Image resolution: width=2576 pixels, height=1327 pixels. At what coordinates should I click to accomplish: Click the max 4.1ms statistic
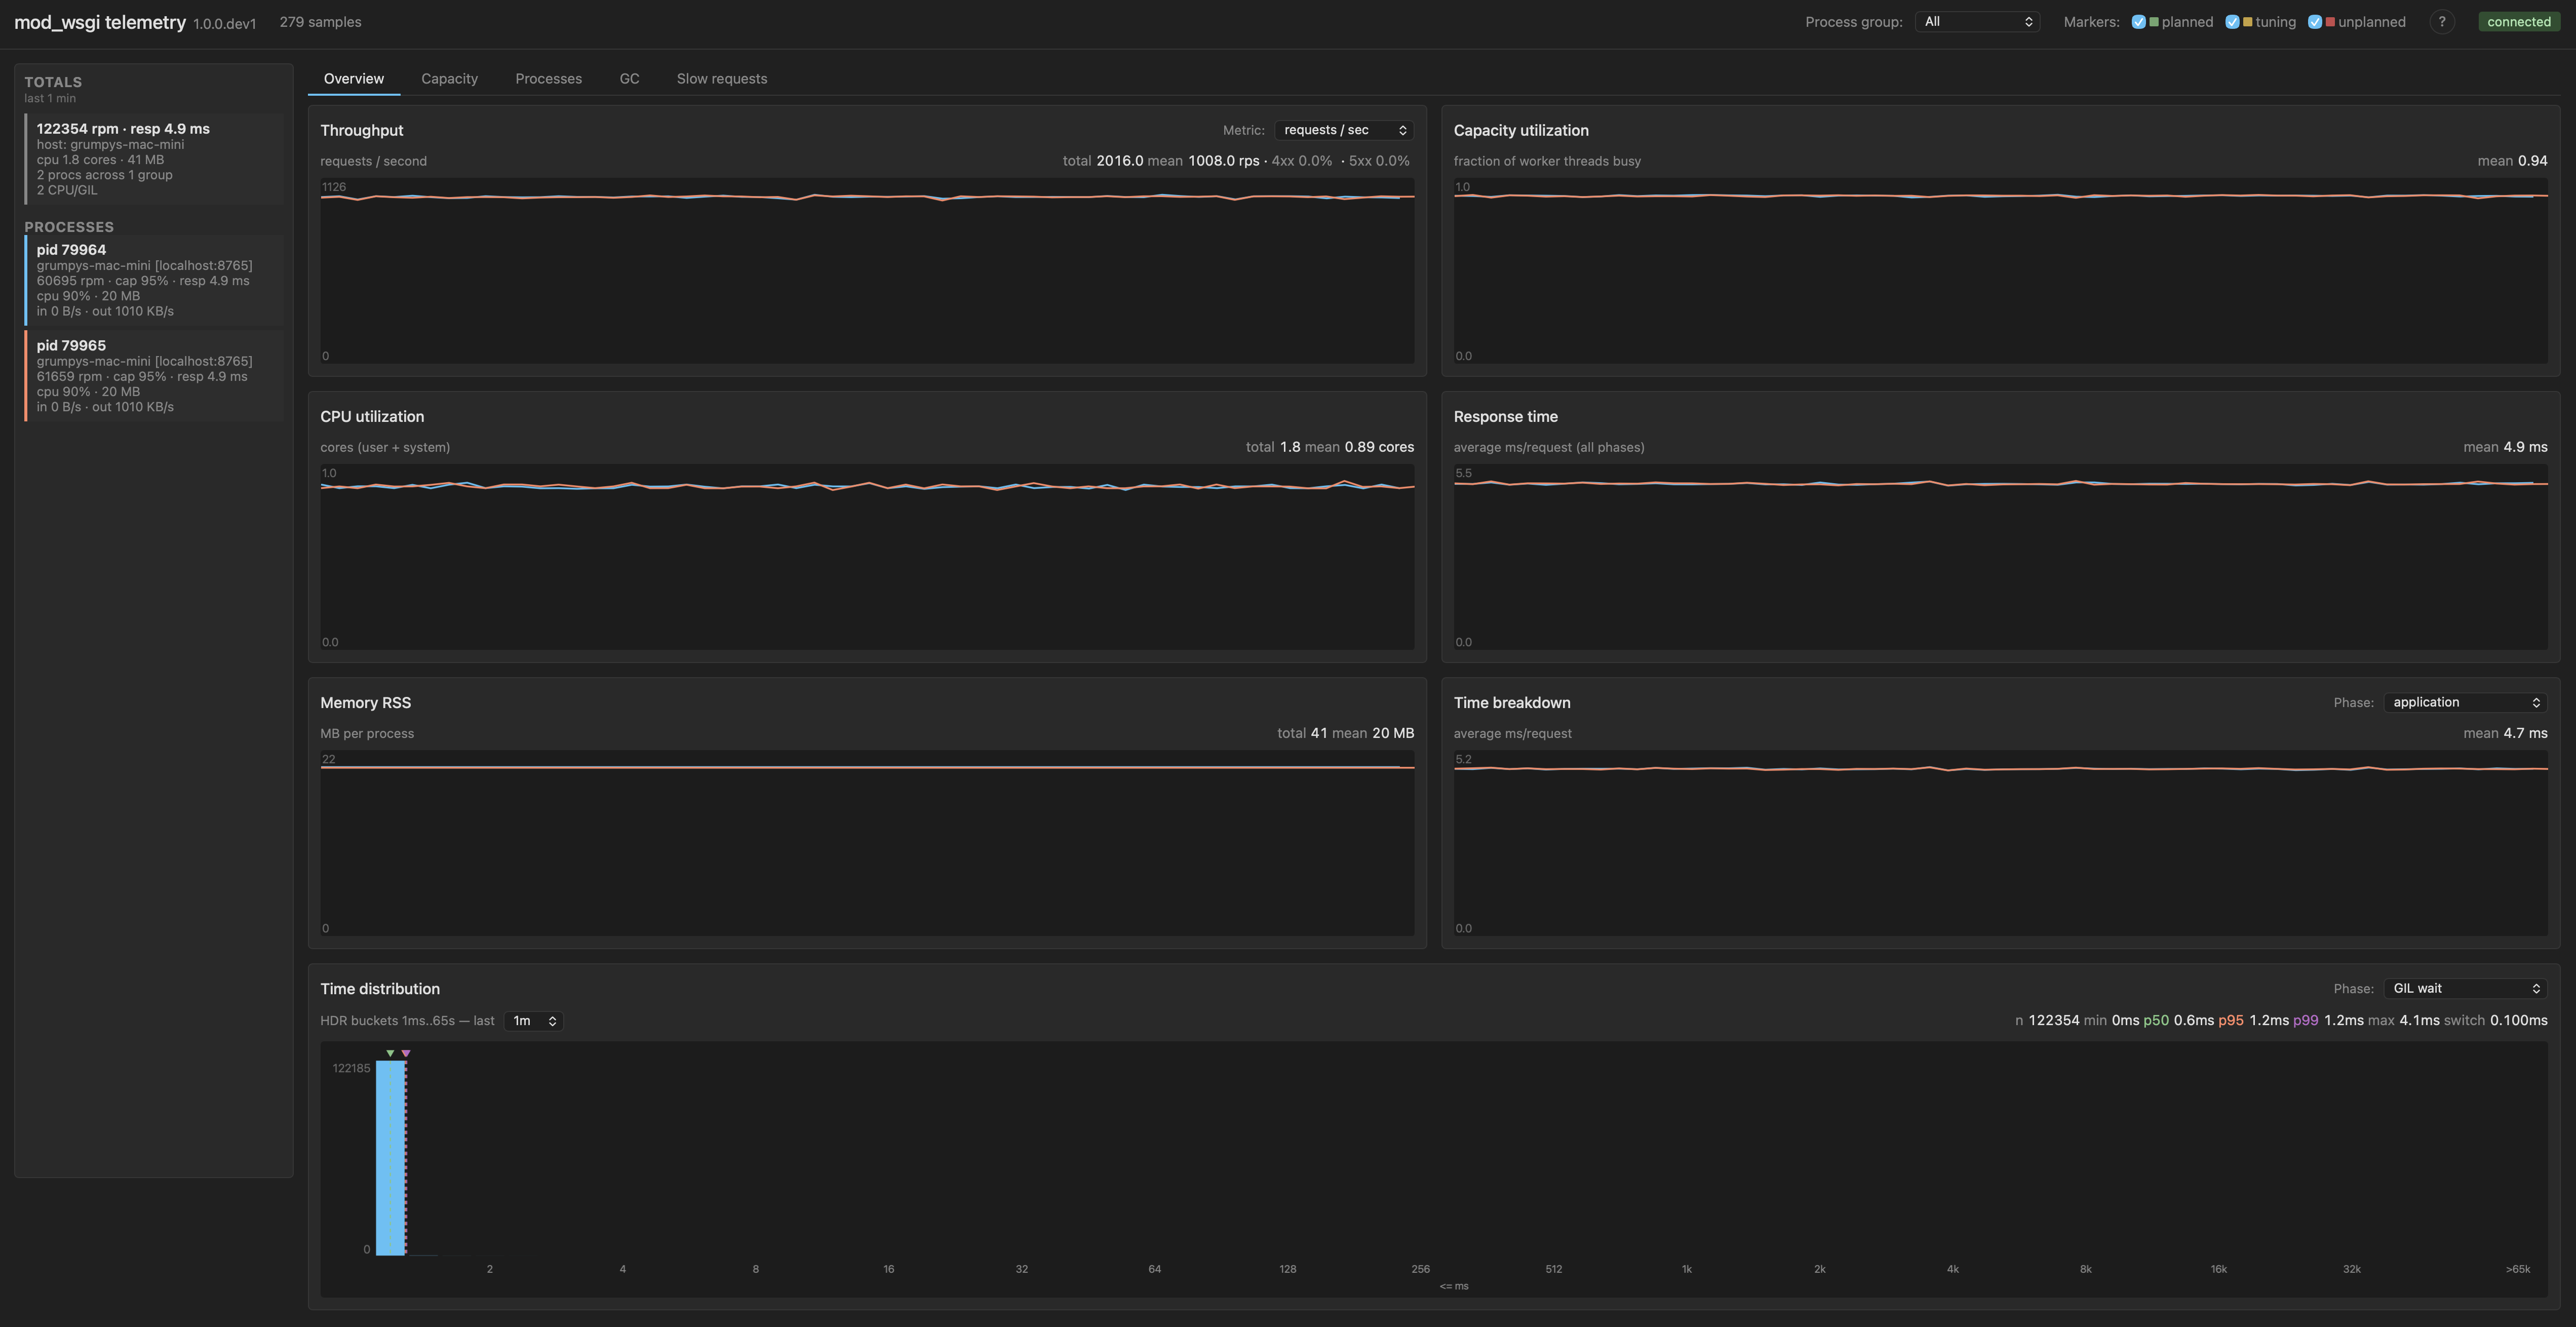[2404, 1020]
